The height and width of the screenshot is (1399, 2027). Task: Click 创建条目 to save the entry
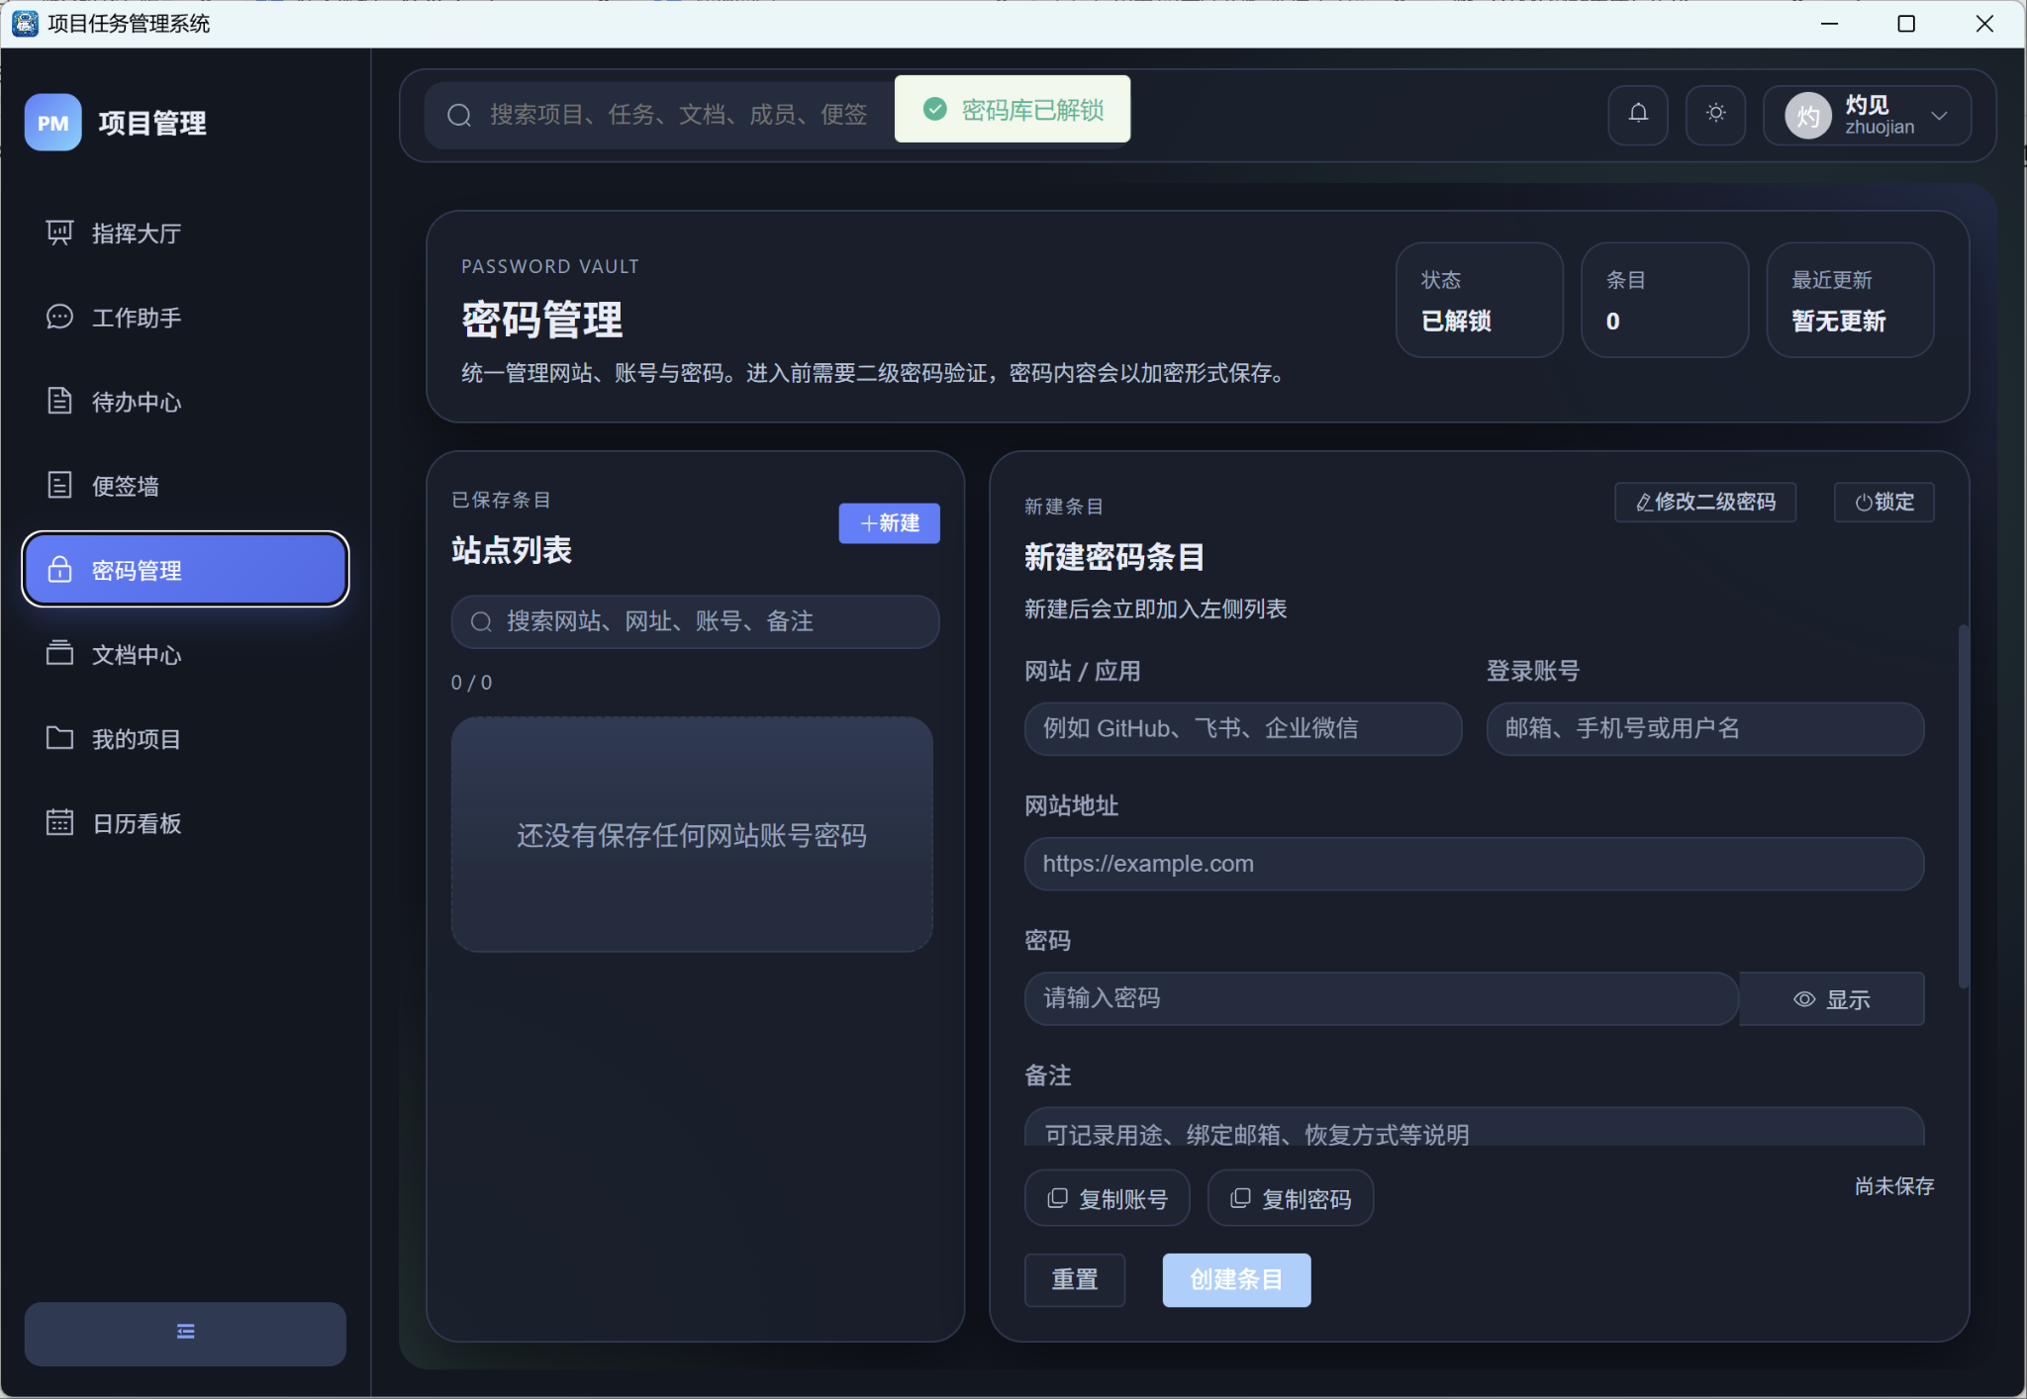click(1235, 1279)
